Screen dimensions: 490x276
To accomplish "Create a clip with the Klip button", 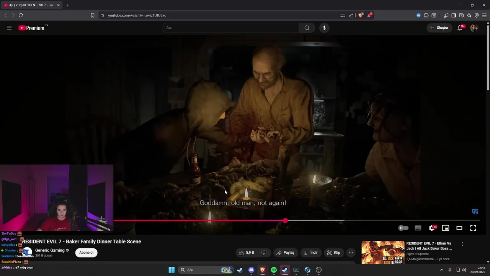I will point(334,253).
